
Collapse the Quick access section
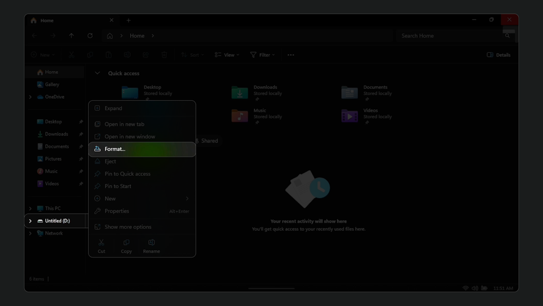pos(97,73)
